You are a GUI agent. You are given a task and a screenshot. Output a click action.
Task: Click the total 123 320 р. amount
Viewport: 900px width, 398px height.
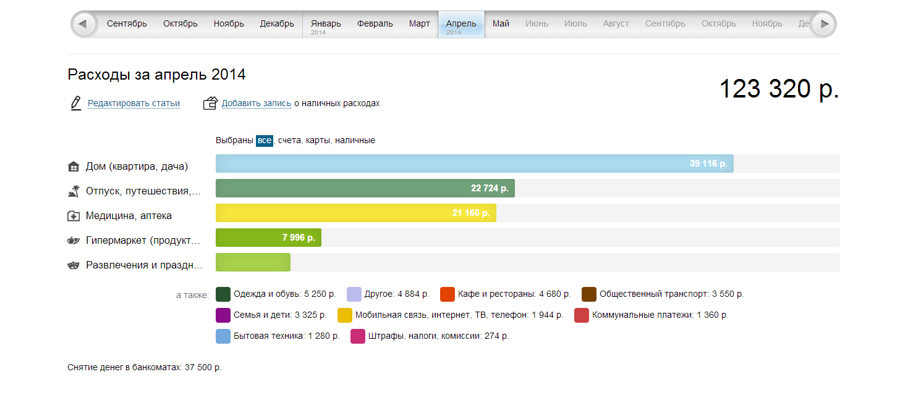(x=779, y=89)
